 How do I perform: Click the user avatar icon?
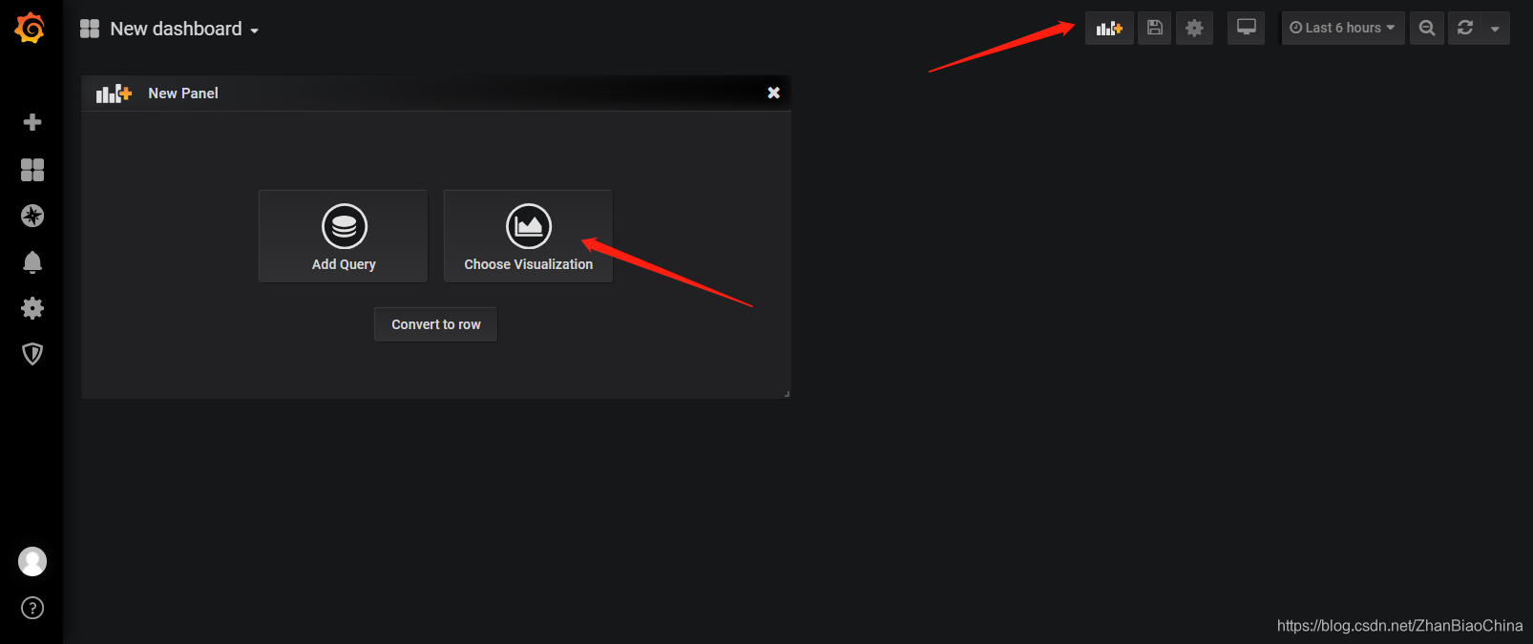click(x=32, y=561)
